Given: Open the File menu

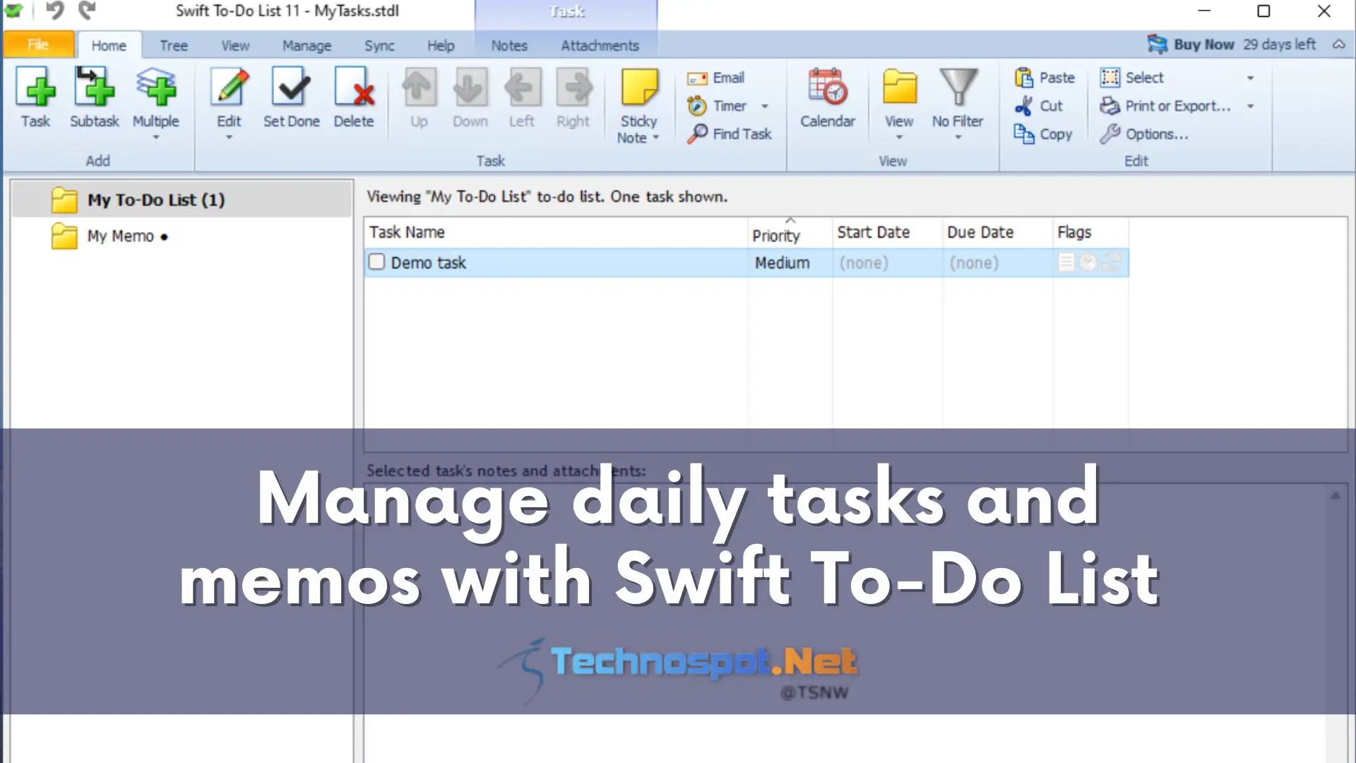Looking at the screenshot, I should 38,45.
